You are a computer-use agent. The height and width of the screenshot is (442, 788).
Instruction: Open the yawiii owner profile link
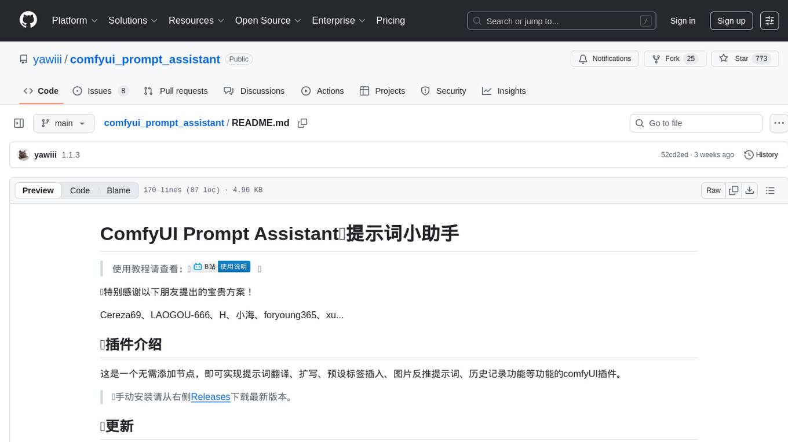(48, 59)
